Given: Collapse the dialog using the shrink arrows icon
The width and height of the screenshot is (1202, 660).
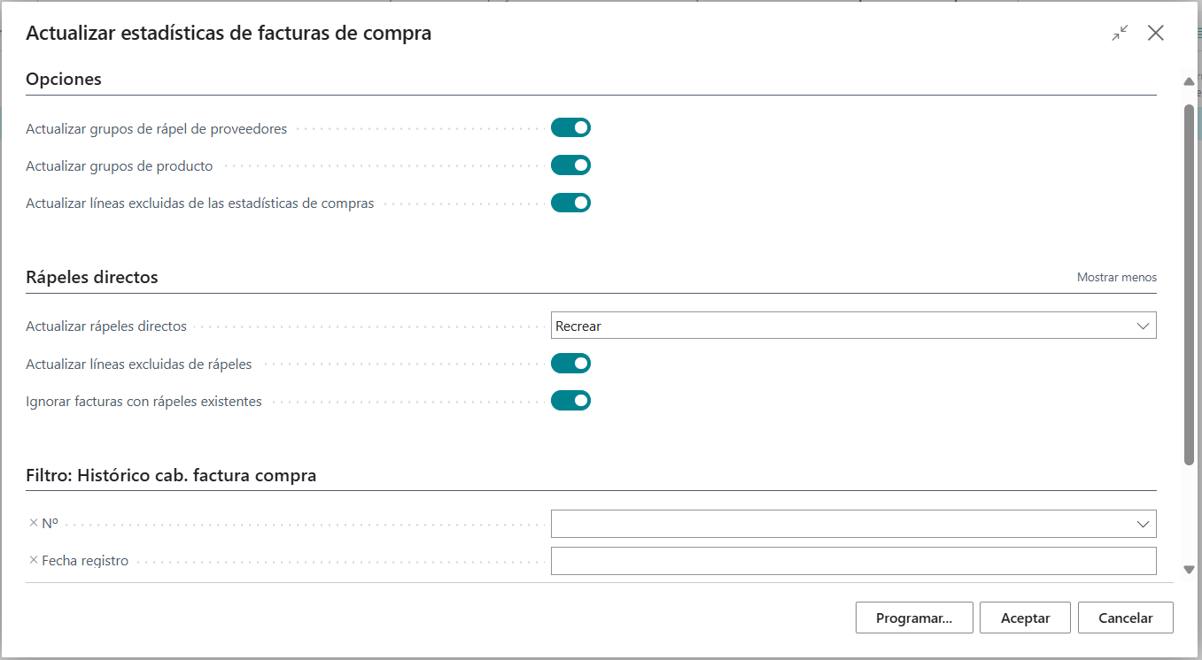Looking at the screenshot, I should (1121, 34).
